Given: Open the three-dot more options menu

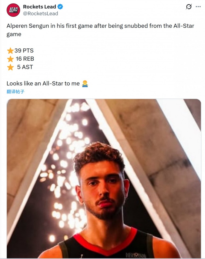Looking at the screenshot, I should (198, 7).
